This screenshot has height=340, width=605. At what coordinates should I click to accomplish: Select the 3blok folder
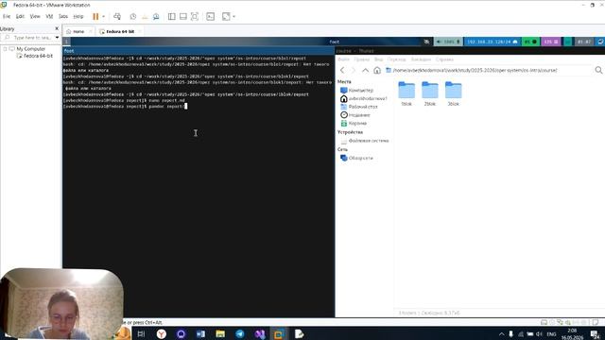click(454, 93)
